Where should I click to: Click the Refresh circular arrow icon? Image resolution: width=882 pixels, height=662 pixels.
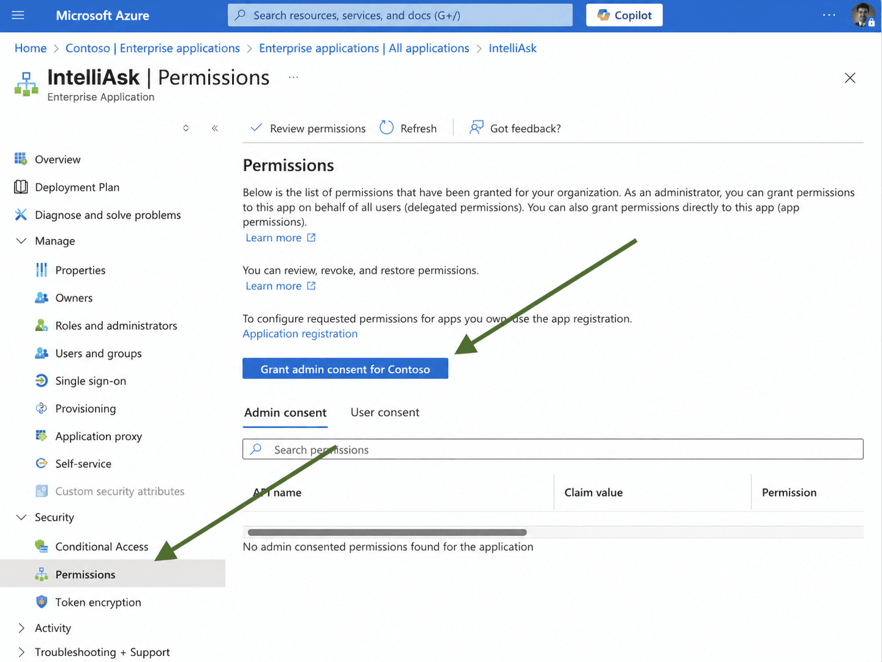(x=387, y=128)
